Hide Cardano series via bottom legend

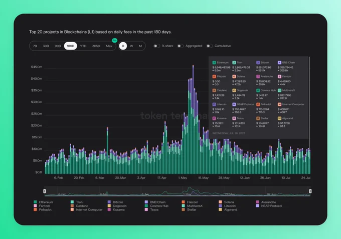coord(80,206)
